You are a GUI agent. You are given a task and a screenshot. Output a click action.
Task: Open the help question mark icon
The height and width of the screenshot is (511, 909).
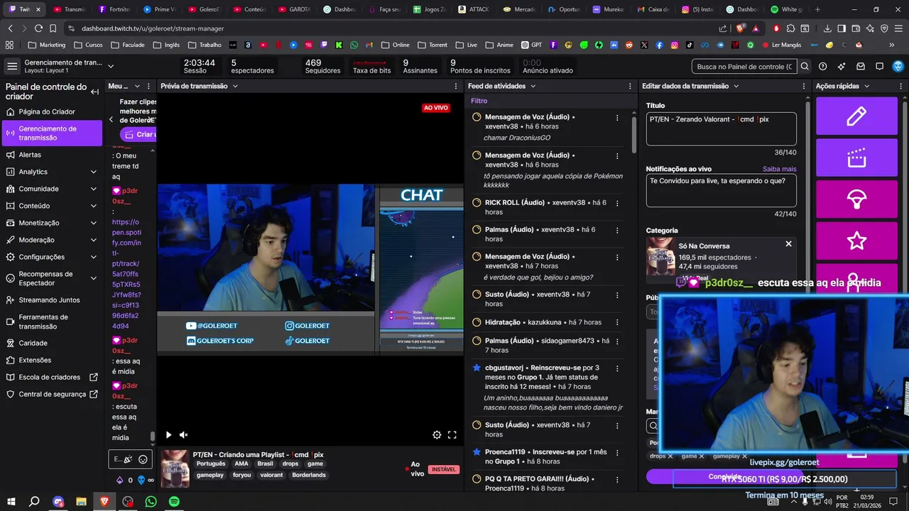(x=823, y=67)
